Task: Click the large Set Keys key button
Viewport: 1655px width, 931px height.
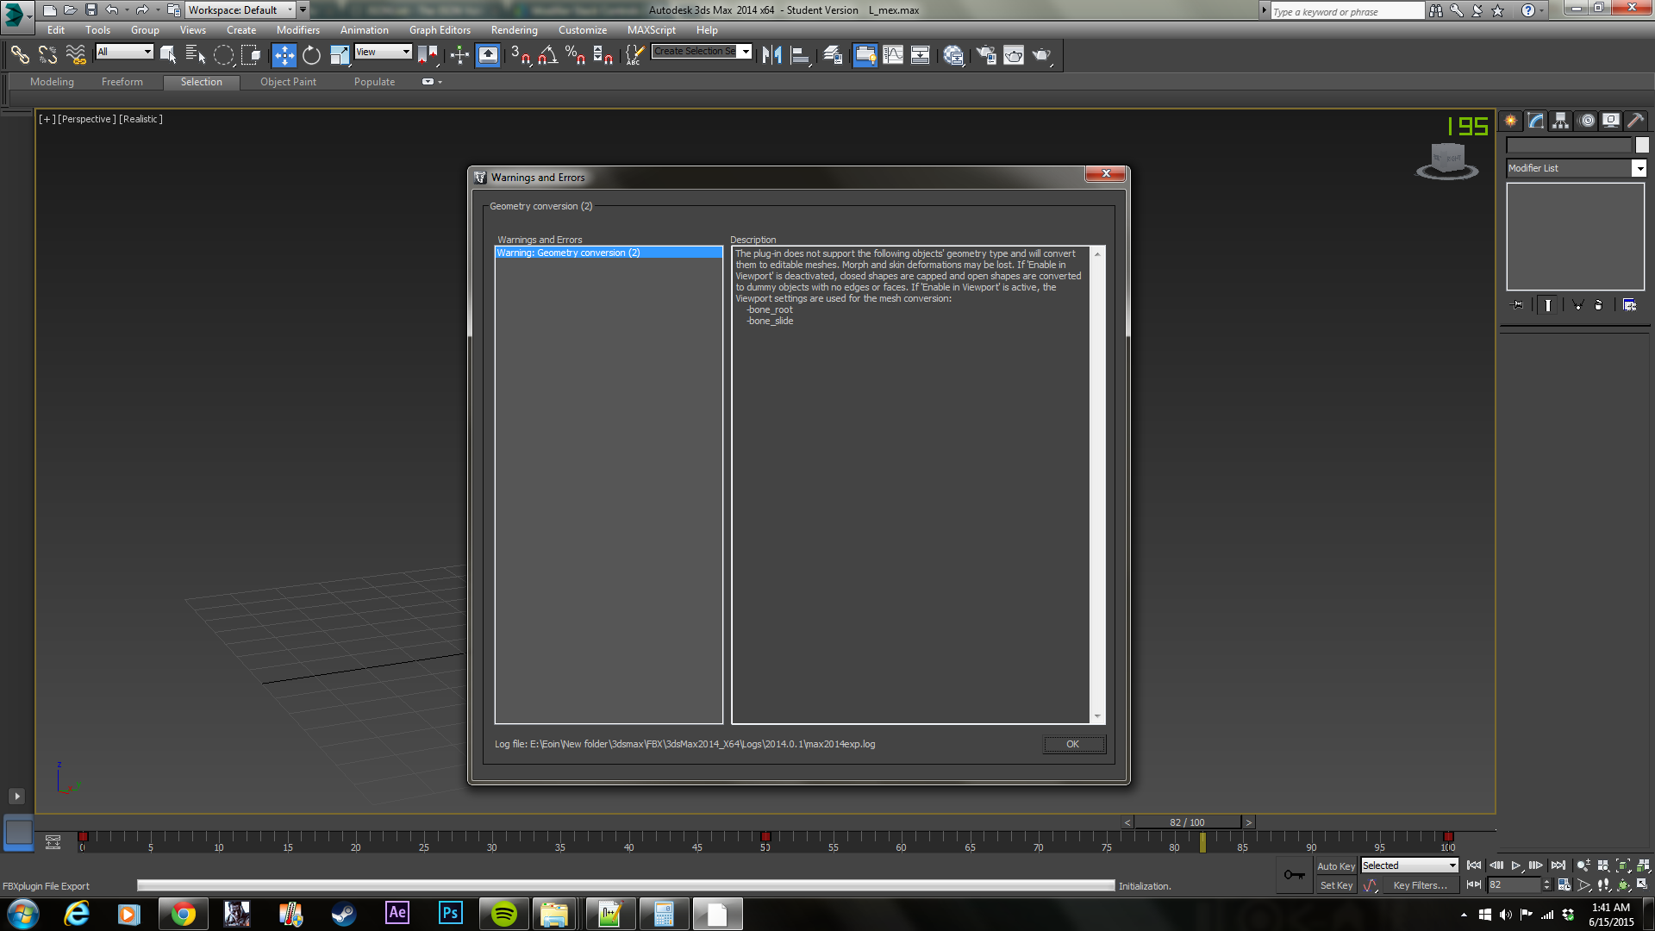Action: click(1294, 875)
